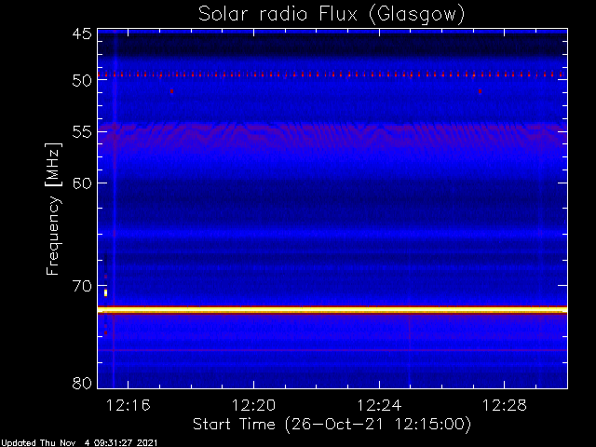This screenshot has height=447, width=596.
Task: Click the '55' frequency tick label
Action: pyautogui.click(x=82, y=132)
